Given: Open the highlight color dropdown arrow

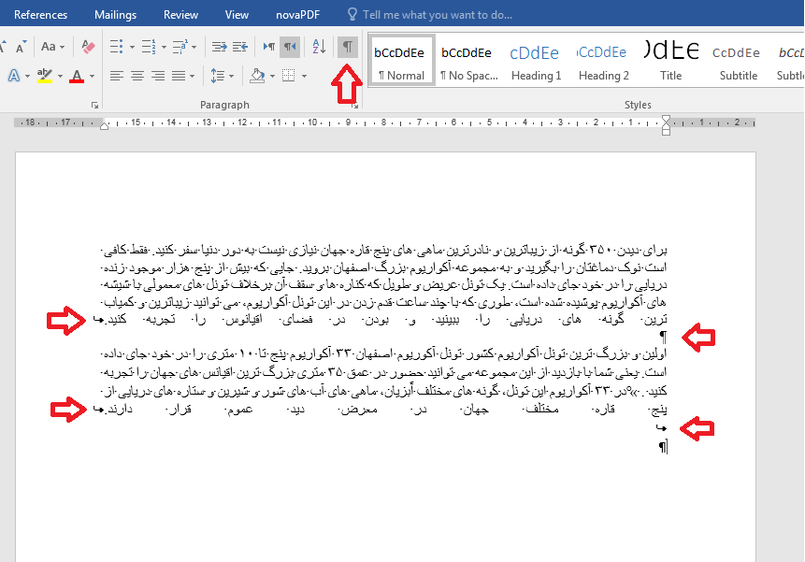Looking at the screenshot, I should (x=60, y=77).
